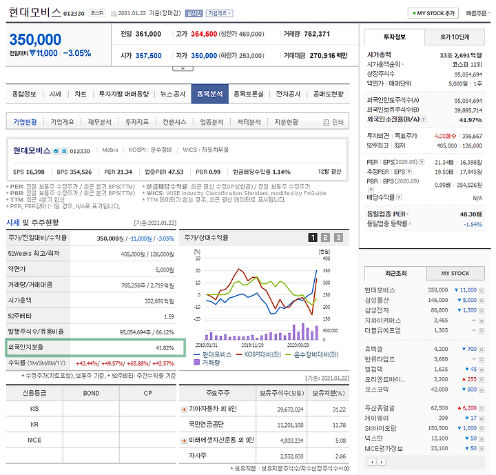
Task: Switch chart to view 1
Action: [x=313, y=237]
